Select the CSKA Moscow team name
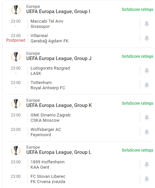Screen dimensions: 155x188 point(45,120)
